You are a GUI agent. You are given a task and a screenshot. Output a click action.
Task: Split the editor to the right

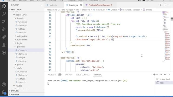(165, 5)
